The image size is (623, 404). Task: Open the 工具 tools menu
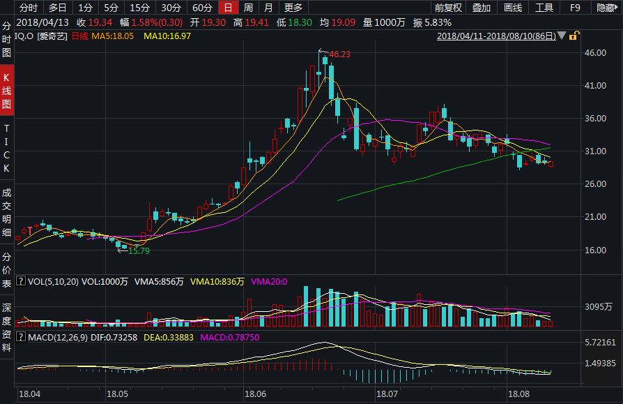tap(544, 8)
